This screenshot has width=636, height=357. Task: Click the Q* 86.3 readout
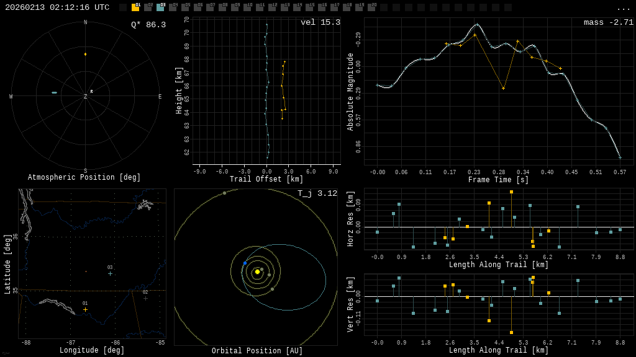(x=148, y=25)
